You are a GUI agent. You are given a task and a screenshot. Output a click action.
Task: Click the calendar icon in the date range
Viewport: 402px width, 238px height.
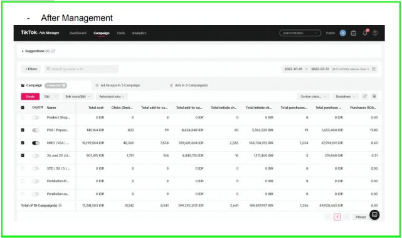374,69
